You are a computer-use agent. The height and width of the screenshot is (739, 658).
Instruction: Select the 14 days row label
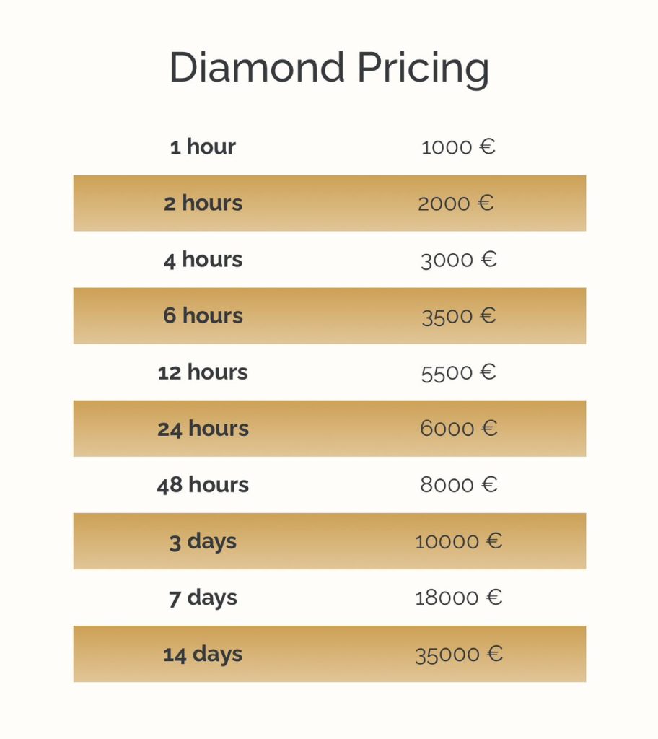click(203, 655)
